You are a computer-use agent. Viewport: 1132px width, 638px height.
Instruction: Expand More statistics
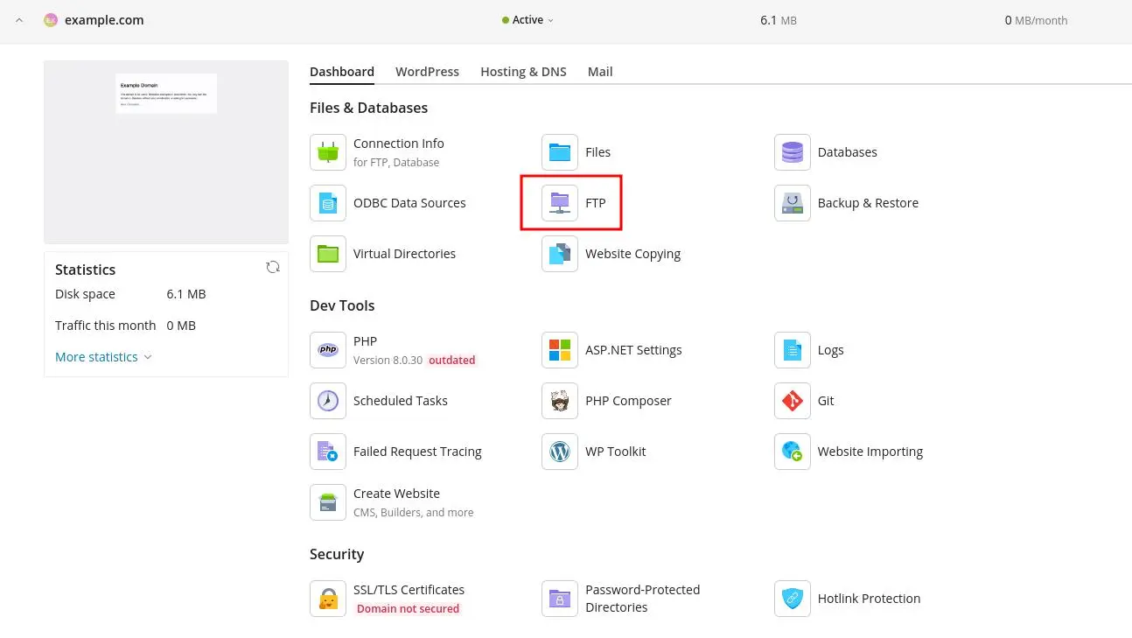point(103,357)
